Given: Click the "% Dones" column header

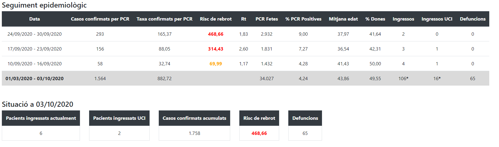Looking at the screenshot, I should pos(375,19).
